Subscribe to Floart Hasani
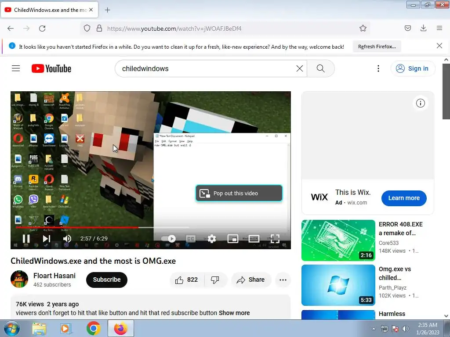This screenshot has height=337, width=450. (x=106, y=280)
